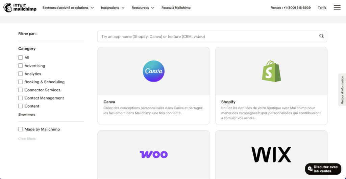The image size is (346, 179).
Task: Open the Canva logo thumbnail
Action: (154, 71)
